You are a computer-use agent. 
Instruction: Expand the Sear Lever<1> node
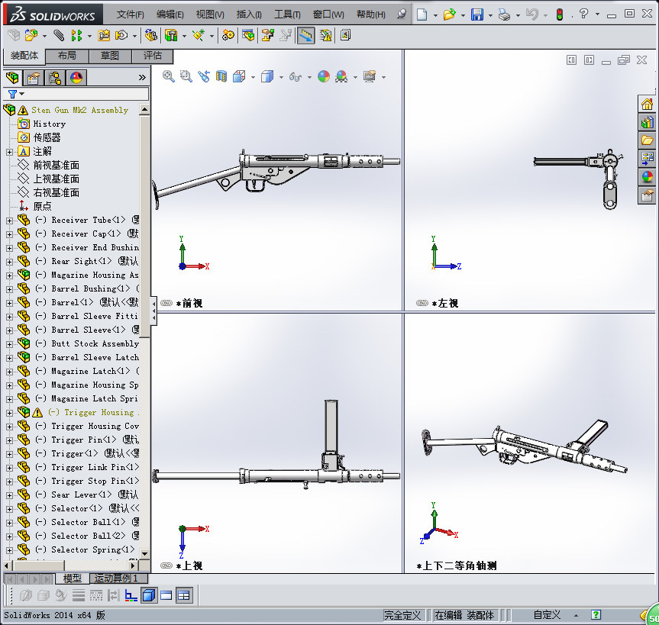pos(10,495)
